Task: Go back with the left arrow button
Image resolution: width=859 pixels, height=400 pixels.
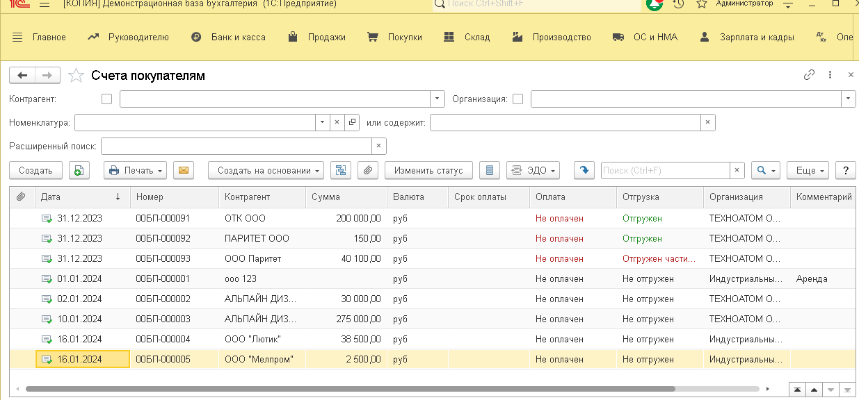Action: tap(22, 75)
